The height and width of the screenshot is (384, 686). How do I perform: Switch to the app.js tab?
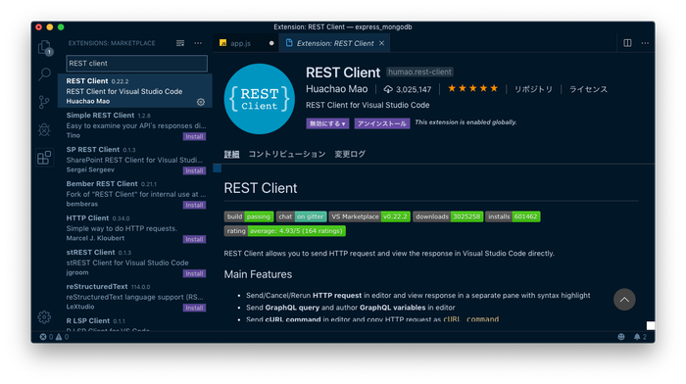coord(241,43)
